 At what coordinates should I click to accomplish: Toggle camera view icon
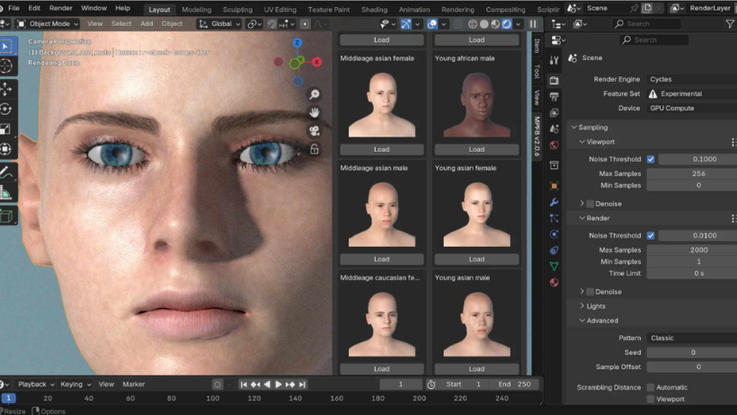coord(315,131)
